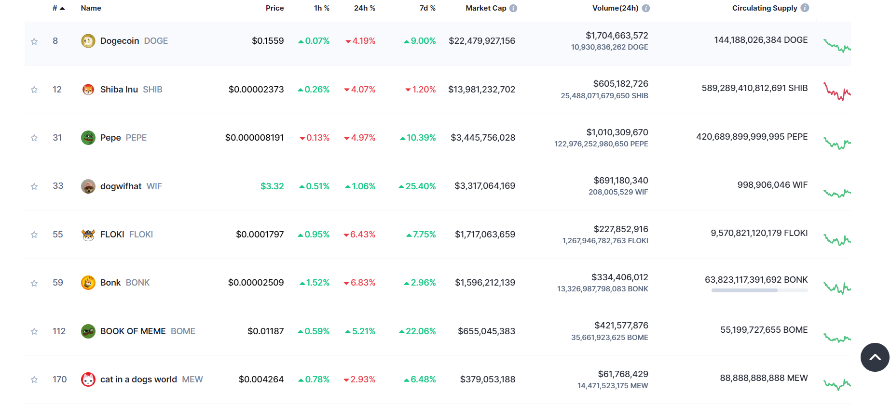Click Bonk volume $334,406,012
The width and height of the screenshot is (891, 405).
(620, 277)
